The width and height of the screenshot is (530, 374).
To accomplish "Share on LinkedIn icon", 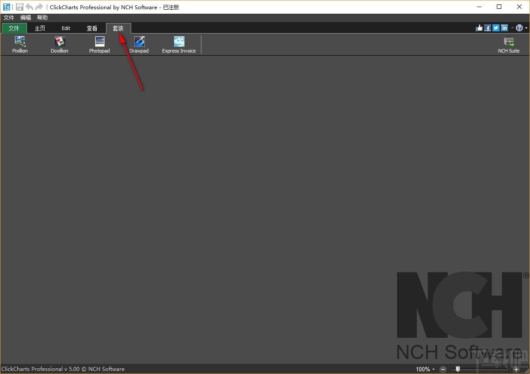I will tap(504, 28).
